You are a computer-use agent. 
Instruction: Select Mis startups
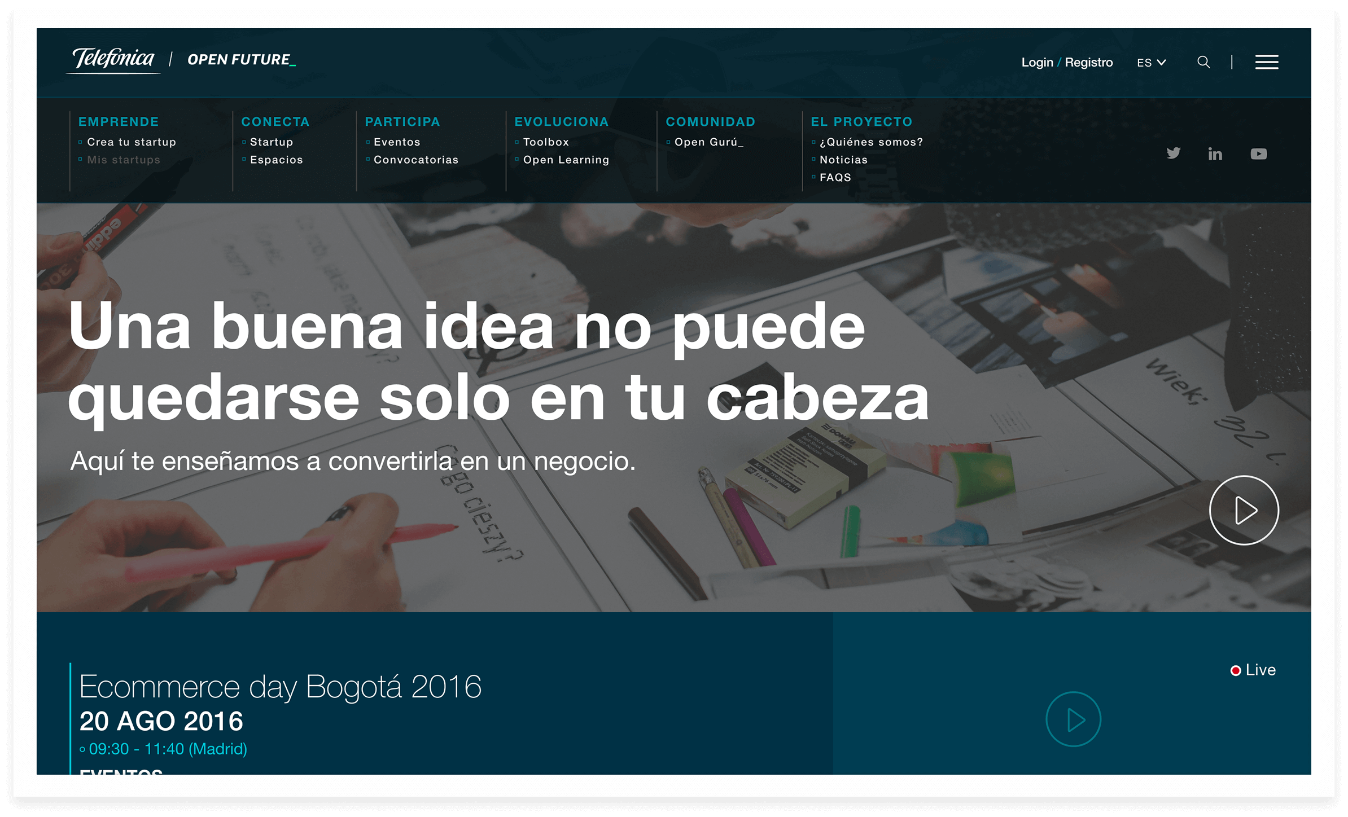pyautogui.click(x=124, y=160)
